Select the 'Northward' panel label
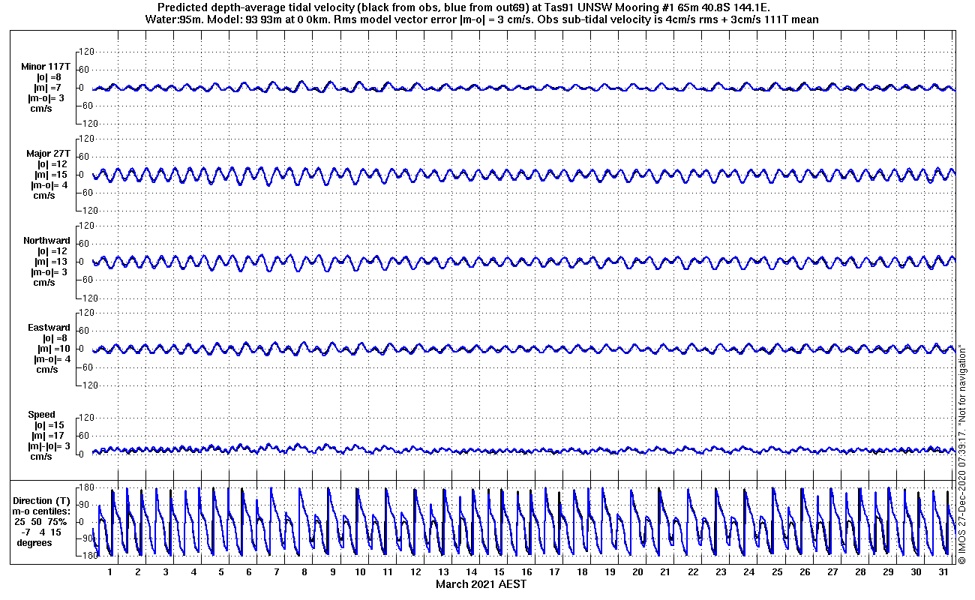The image size is (975, 600). coord(46,241)
